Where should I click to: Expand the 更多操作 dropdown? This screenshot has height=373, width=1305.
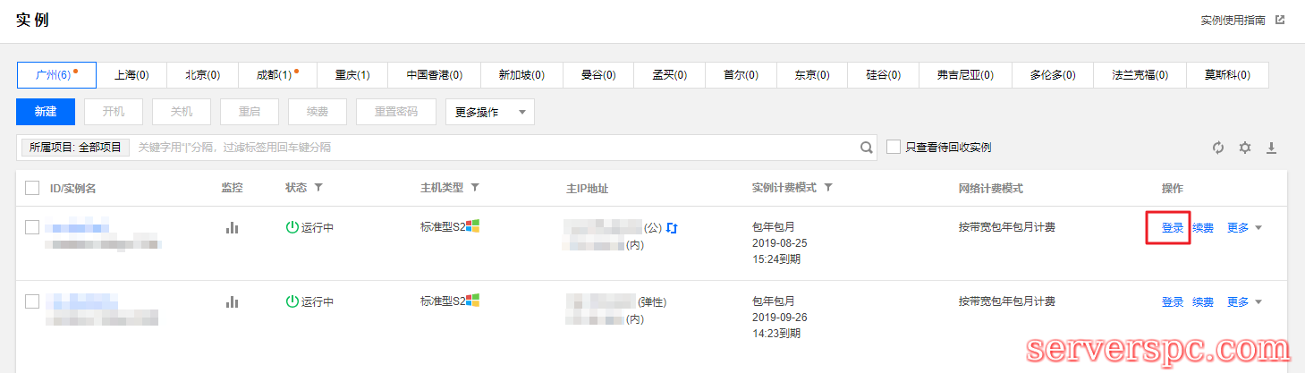(489, 112)
